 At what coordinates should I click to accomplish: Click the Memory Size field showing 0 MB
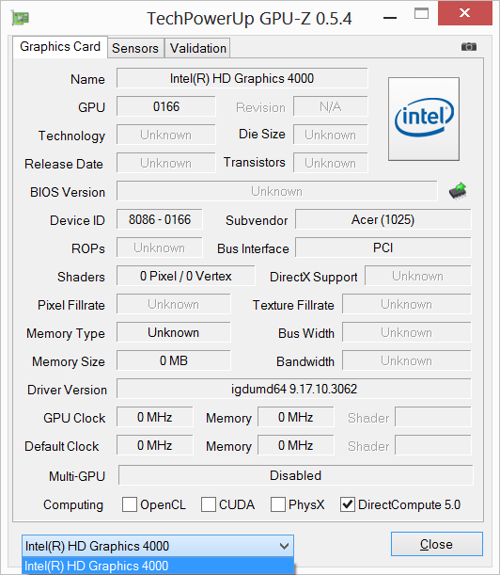click(174, 360)
